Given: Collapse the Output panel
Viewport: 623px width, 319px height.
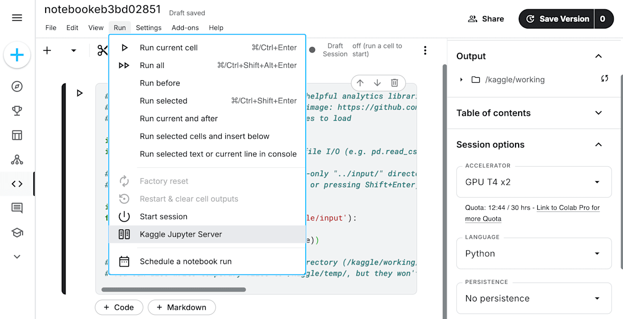Looking at the screenshot, I should tap(599, 56).
